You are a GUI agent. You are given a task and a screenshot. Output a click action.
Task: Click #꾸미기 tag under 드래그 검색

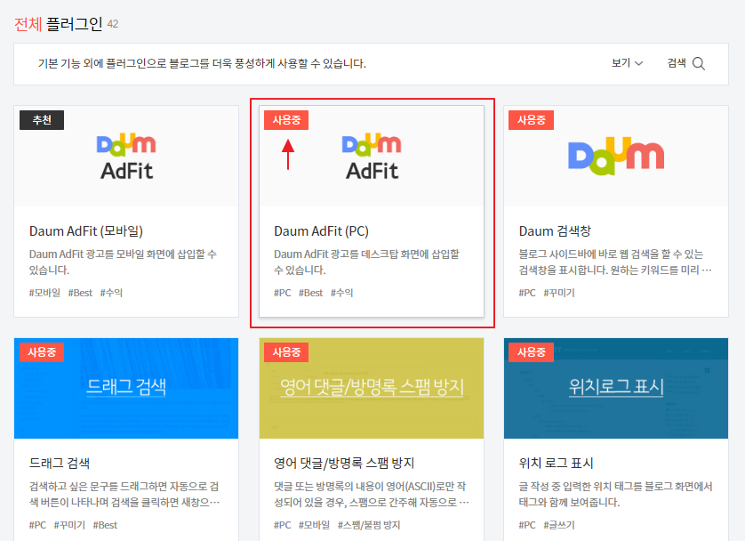(x=69, y=525)
